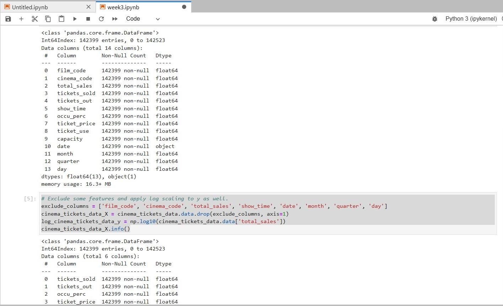Click 'cinema_code' column name in output
This screenshot has height=306, width=503.
pyautogui.click(x=75, y=78)
